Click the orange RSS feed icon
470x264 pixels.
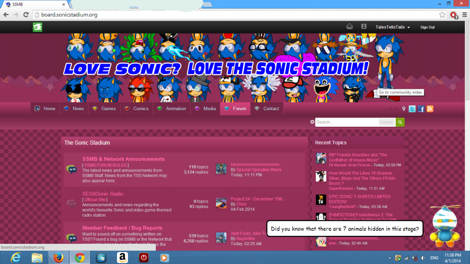pos(430,109)
